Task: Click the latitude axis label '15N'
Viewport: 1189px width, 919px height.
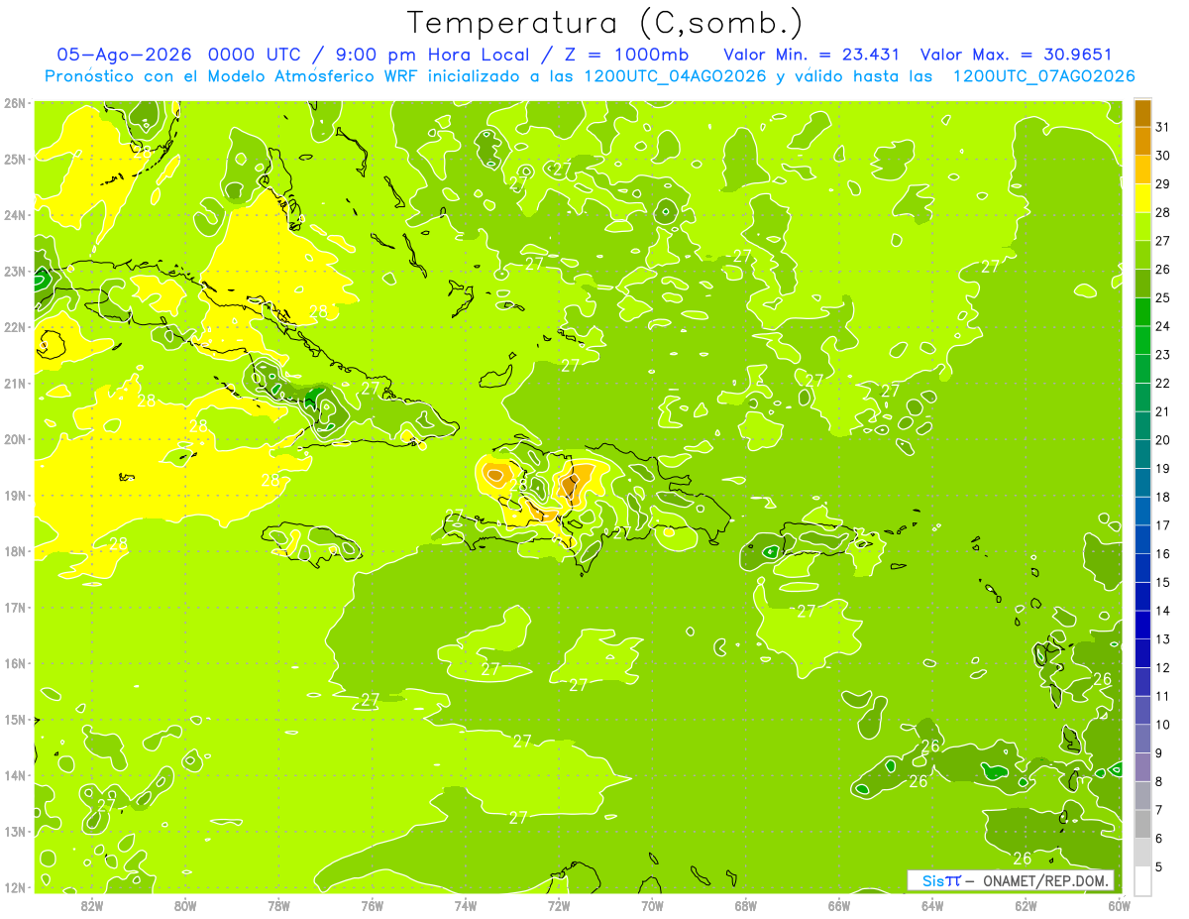Action: click(14, 719)
